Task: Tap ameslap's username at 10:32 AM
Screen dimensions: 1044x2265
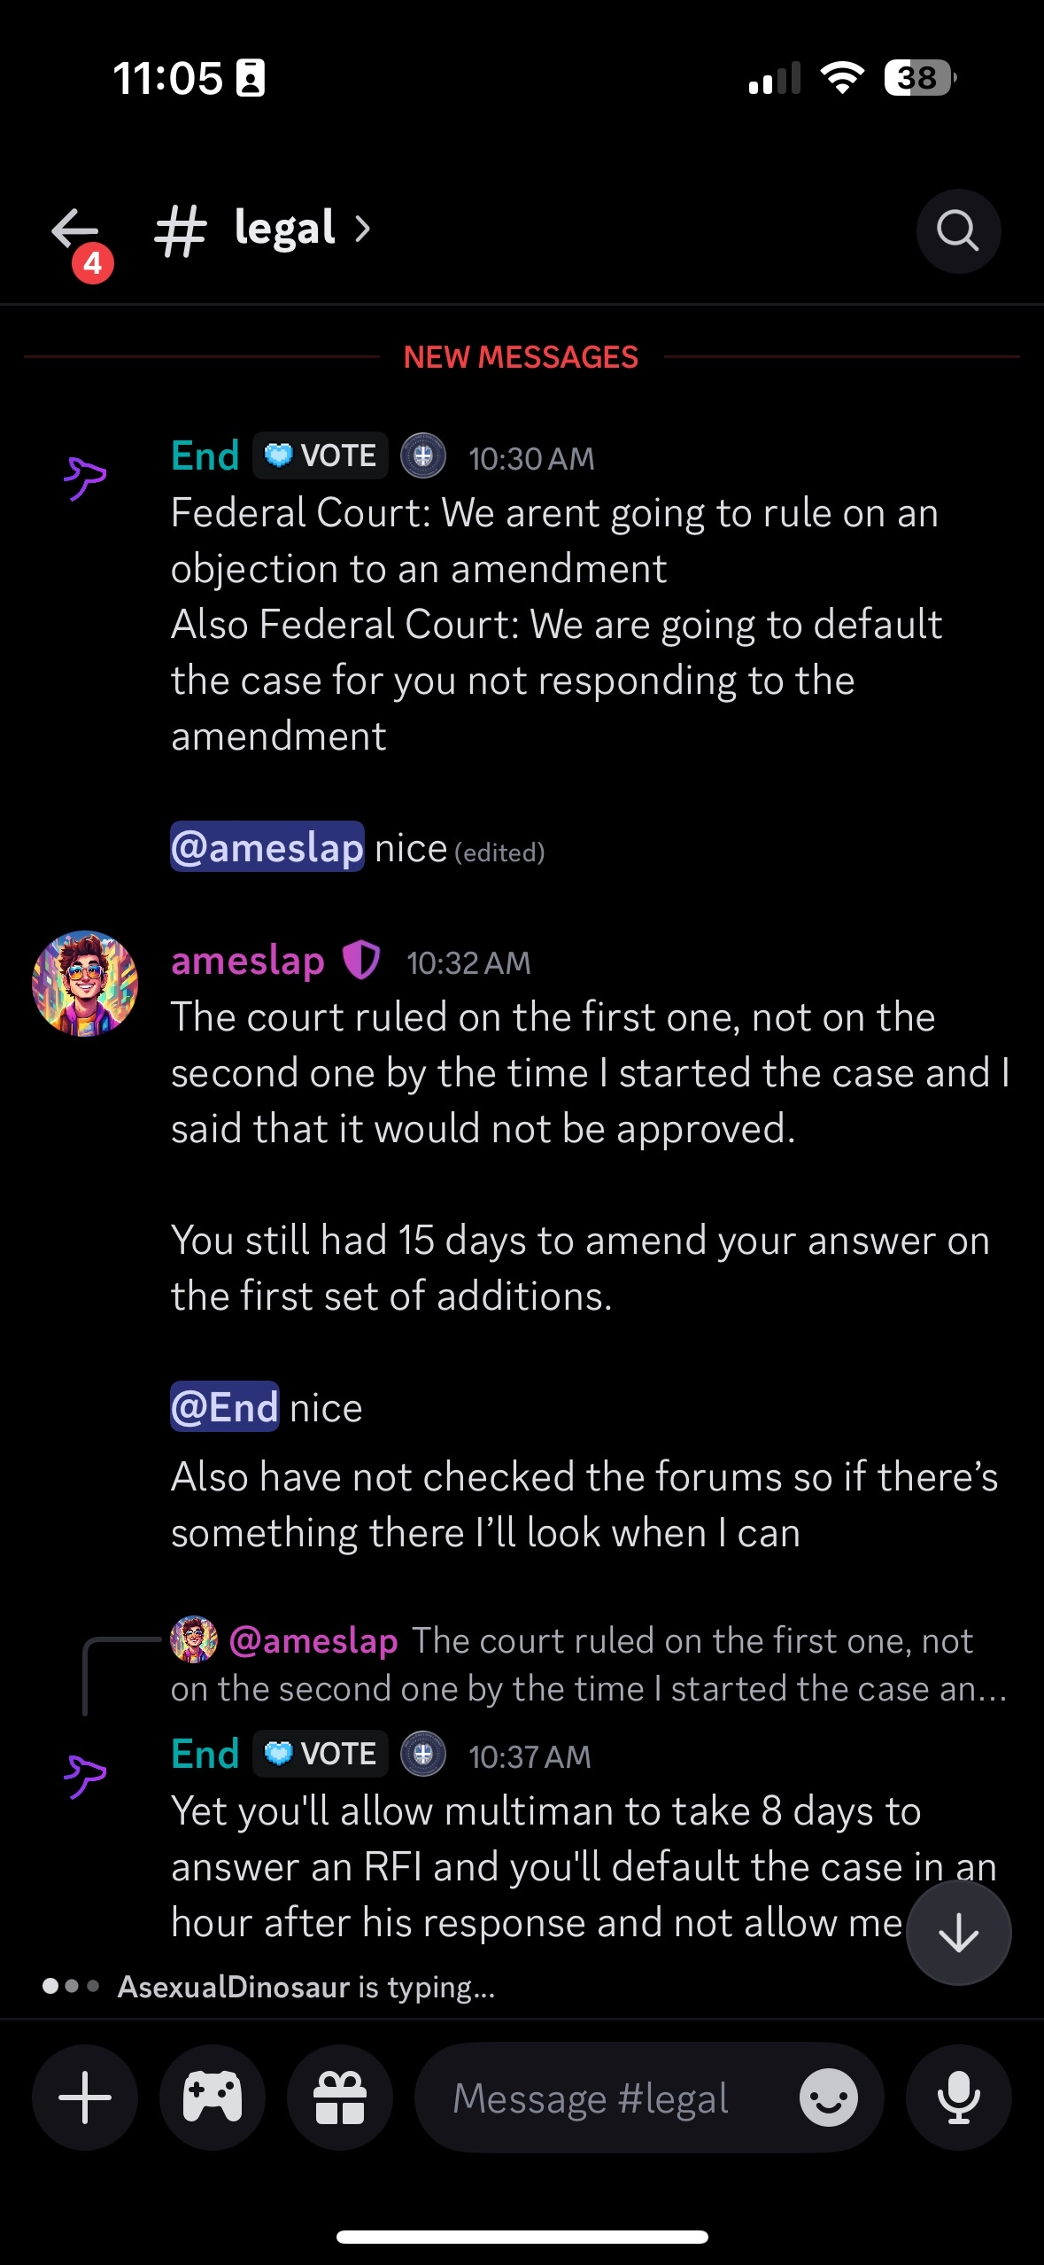Action: [x=248, y=961]
